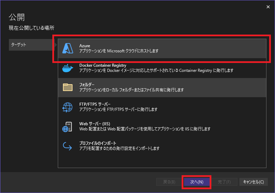Click the Web Server IIS icon
275x193 pixels.
[67, 127]
